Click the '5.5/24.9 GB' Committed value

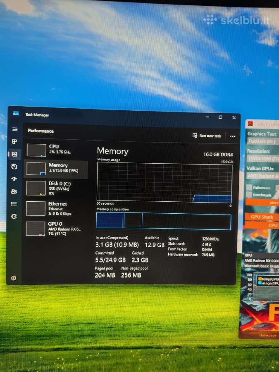tap(110, 260)
